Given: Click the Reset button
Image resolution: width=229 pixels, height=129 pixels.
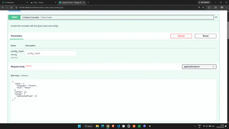Looking at the screenshot, I should (205, 36).
